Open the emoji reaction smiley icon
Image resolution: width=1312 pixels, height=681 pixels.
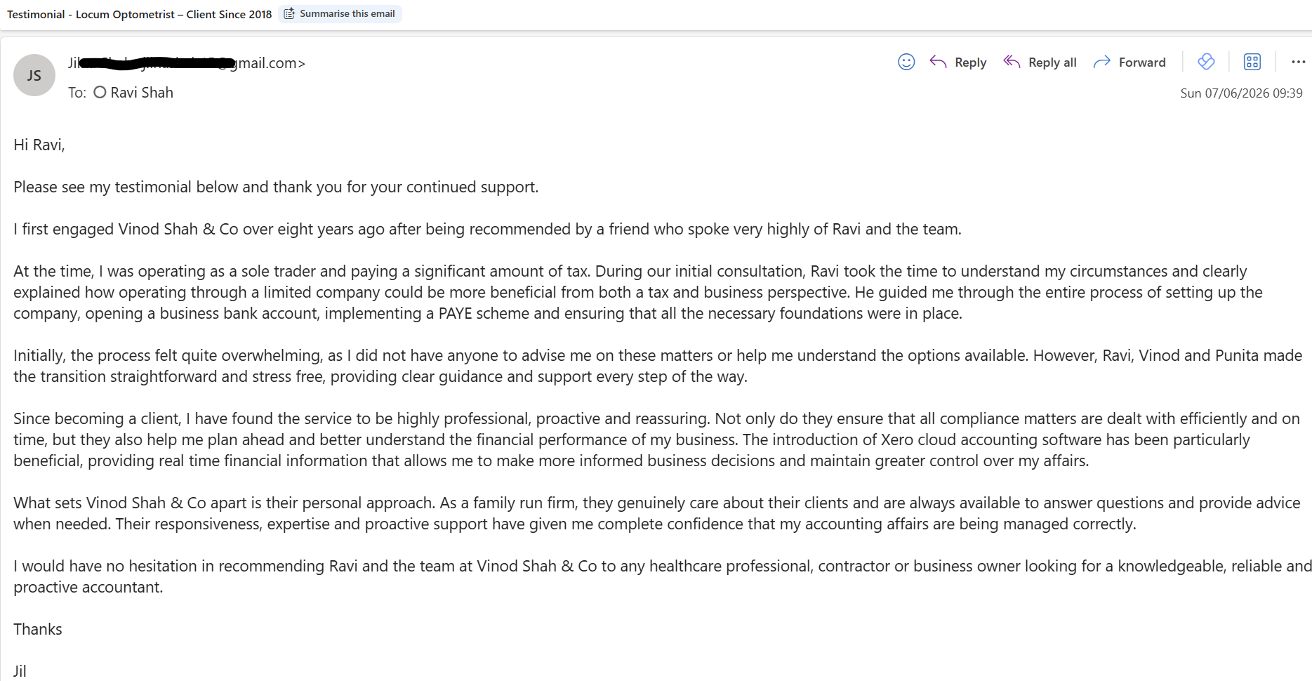(x=906, y=62)
